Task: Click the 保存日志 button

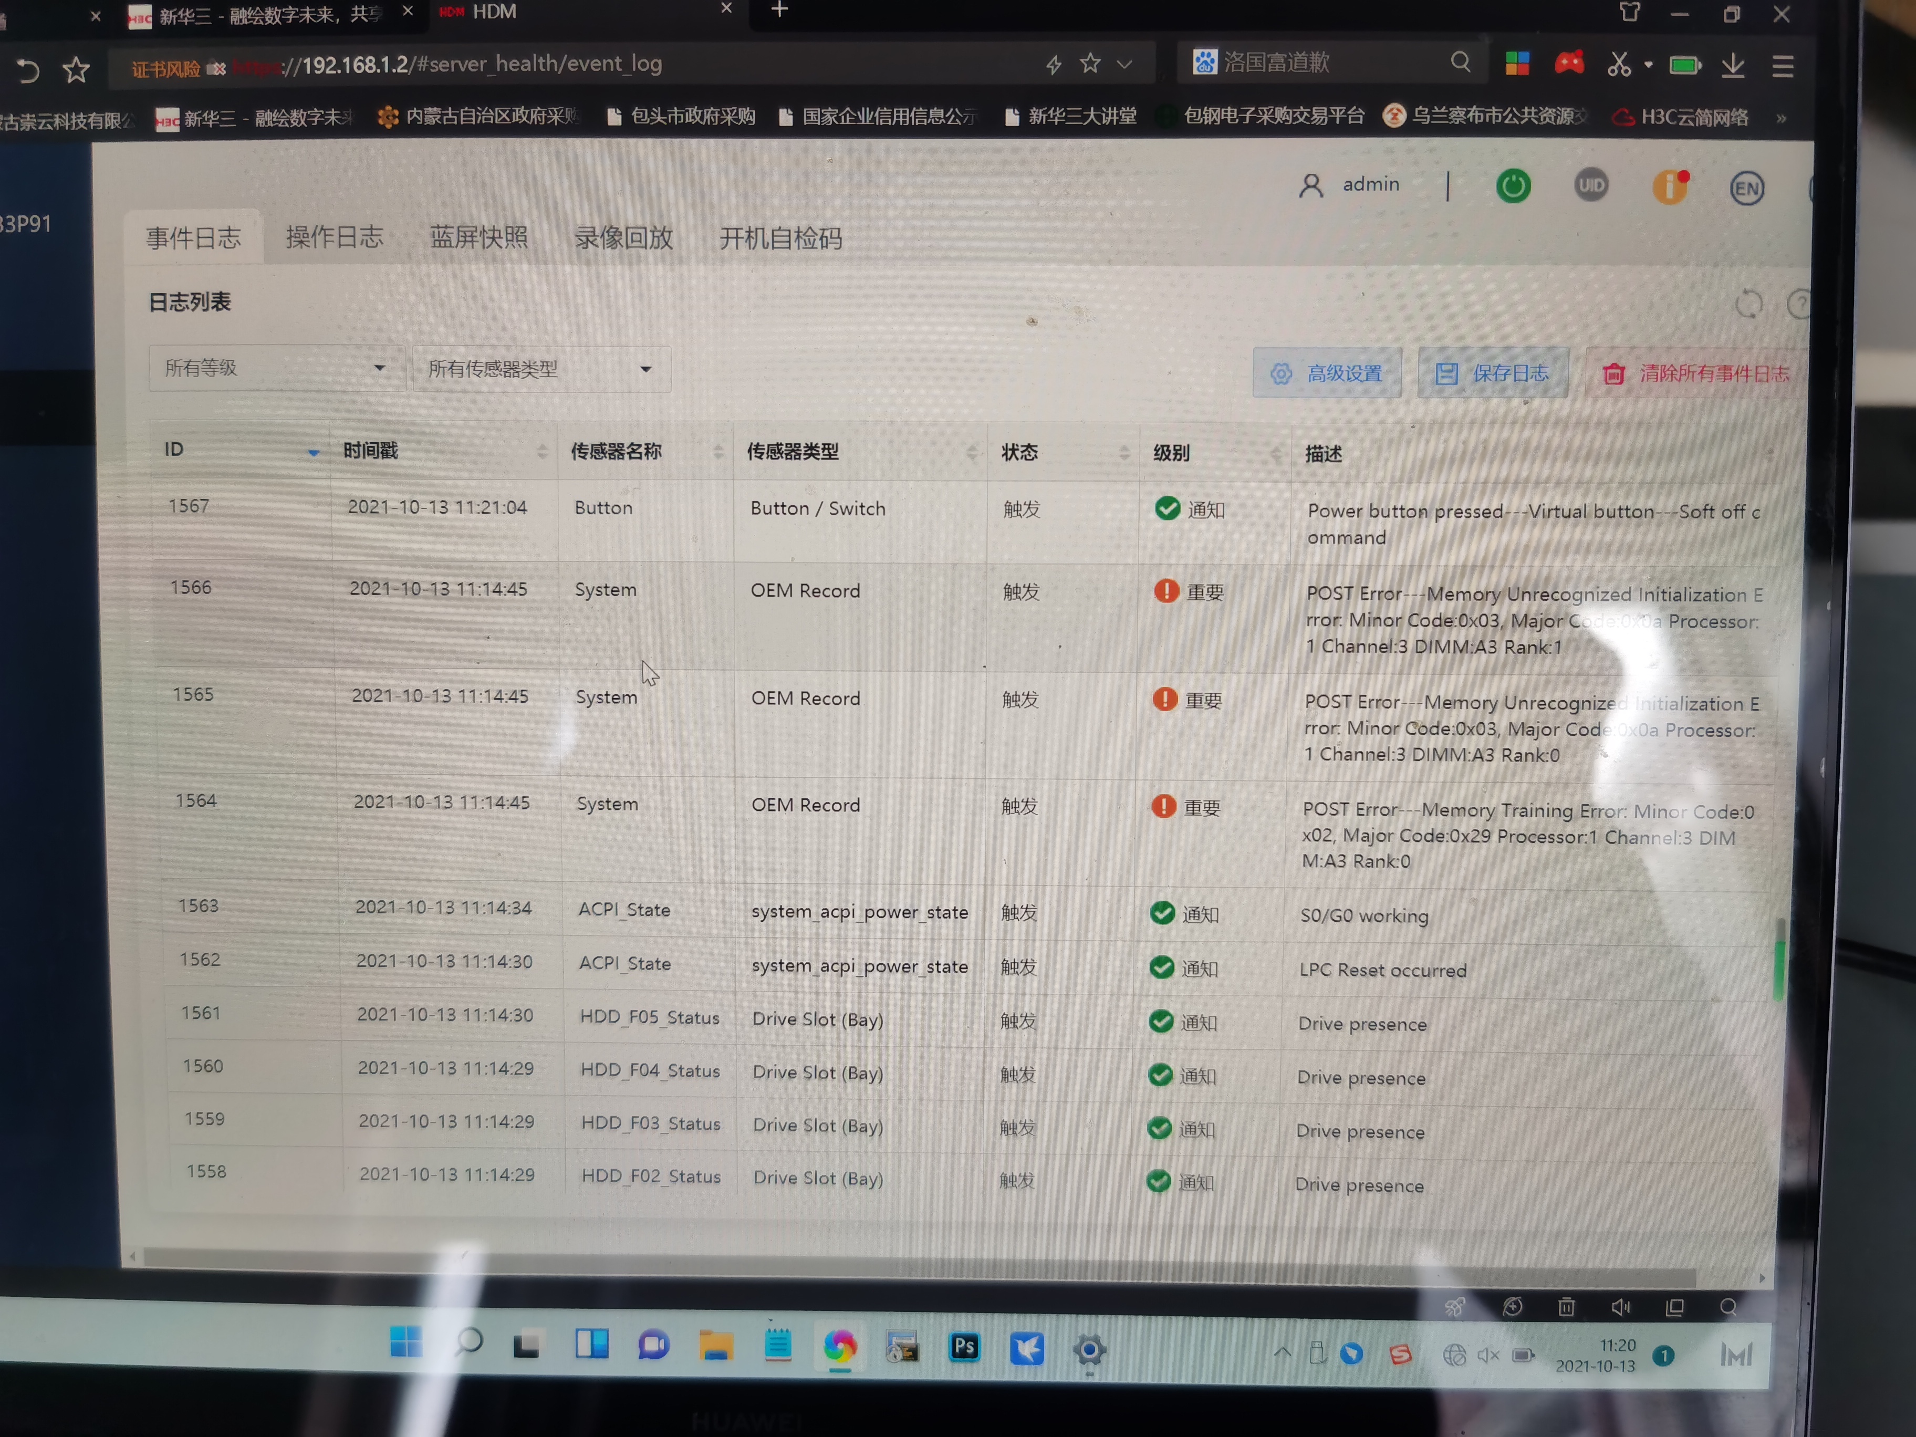Action: (x=1492, y=373)
